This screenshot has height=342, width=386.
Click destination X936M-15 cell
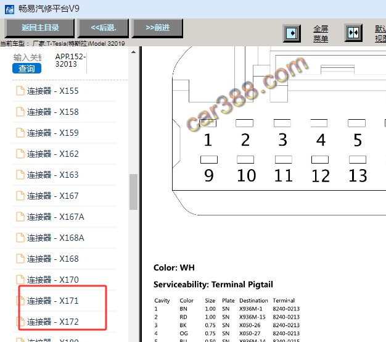[x=252, y=317]
